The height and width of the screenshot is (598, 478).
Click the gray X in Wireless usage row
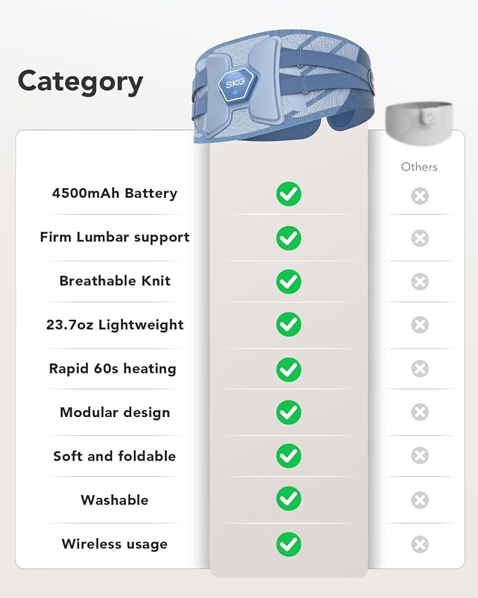(420, 544)
